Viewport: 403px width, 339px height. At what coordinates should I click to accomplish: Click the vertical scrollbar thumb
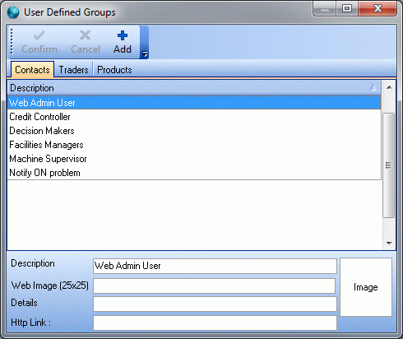(388, 165)
